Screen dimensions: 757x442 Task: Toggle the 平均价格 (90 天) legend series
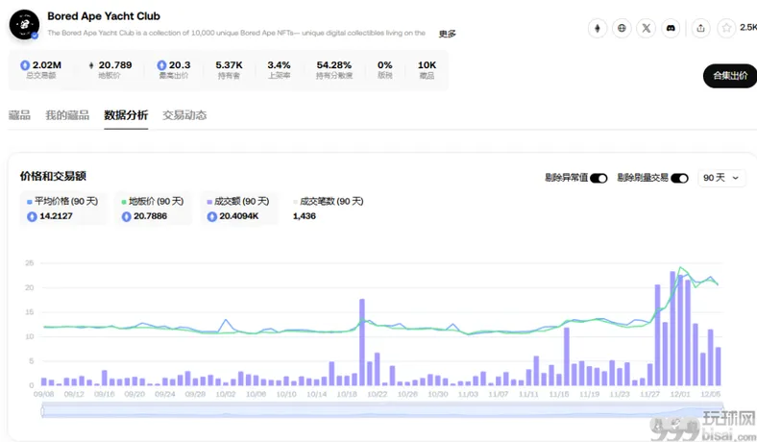pos(63,209)
